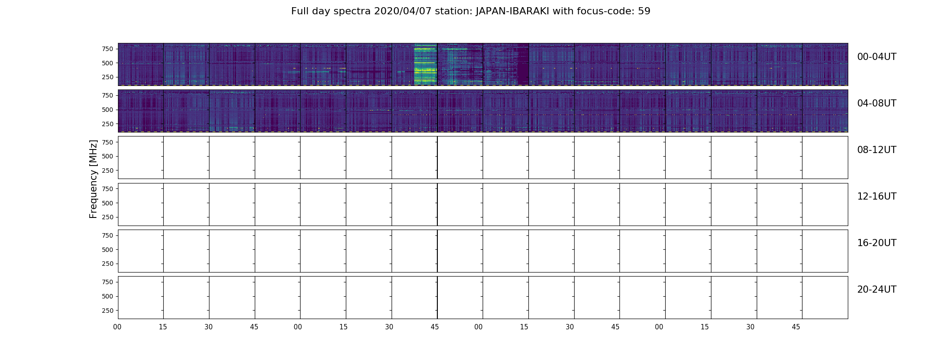Click the dark purple gap in 00-04UT spectrogram
This screenshot has height=358, width=942.
tap(523, 64)
